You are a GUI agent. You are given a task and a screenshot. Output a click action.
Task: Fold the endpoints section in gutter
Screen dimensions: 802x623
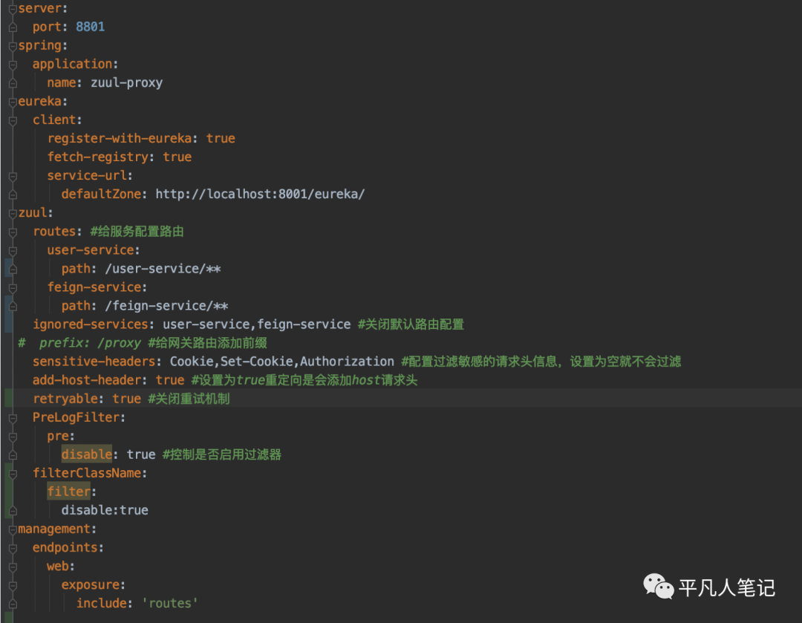click(x=13, y=548)
